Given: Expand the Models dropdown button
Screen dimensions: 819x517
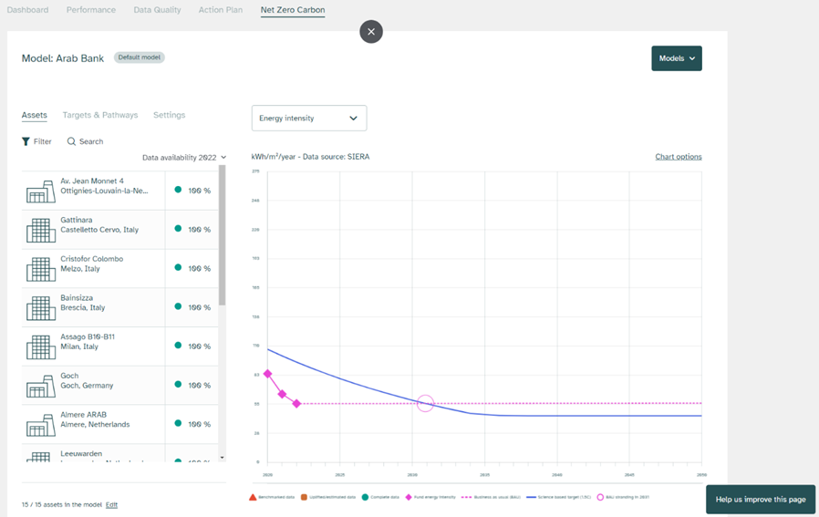Looking at the screenshot, I should pos(676,58).
